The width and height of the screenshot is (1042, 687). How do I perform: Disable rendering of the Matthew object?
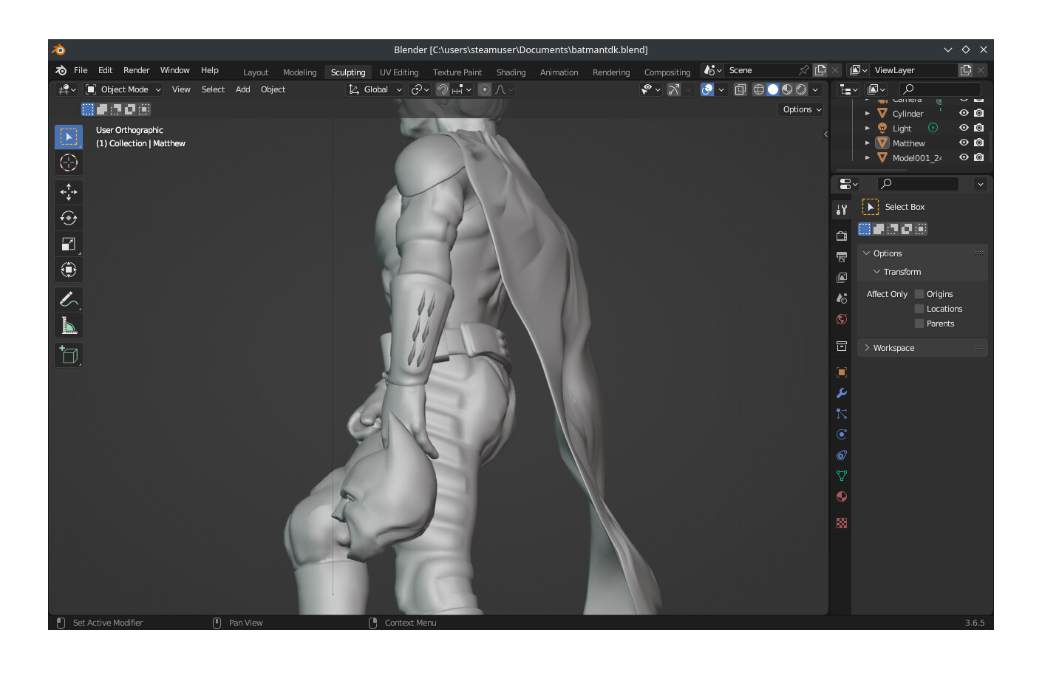coord(979,143)
